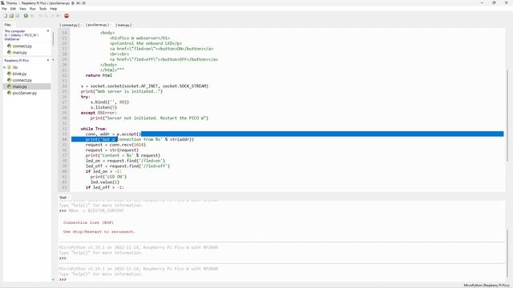Open the Tools menu
The height and width of the screenshot is (288, 513).
pyautogui.click(x=42, y=9)
